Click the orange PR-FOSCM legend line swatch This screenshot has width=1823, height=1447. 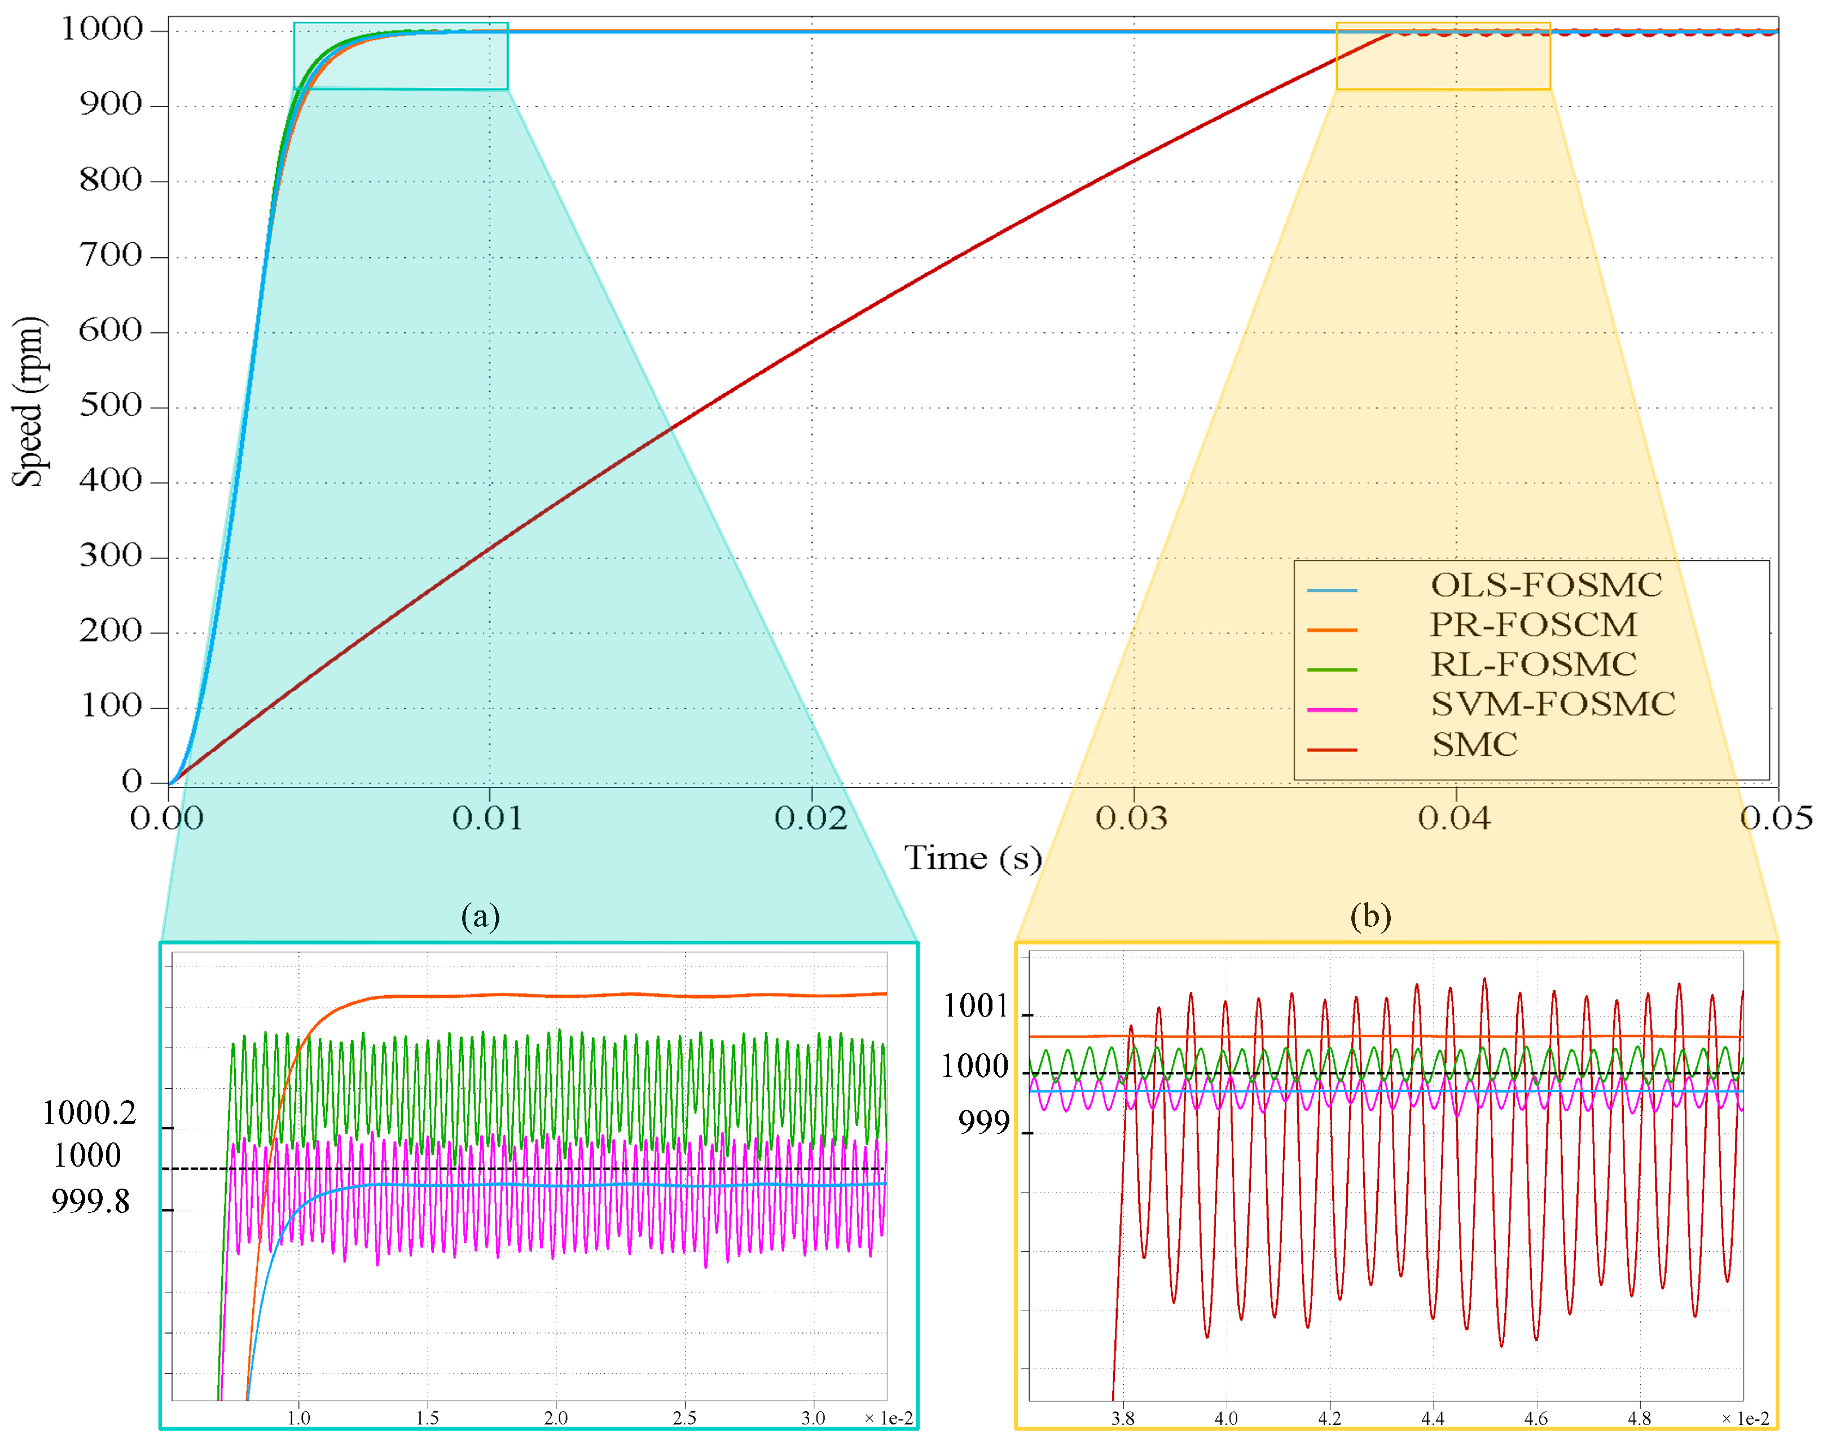click(1332, 630)
